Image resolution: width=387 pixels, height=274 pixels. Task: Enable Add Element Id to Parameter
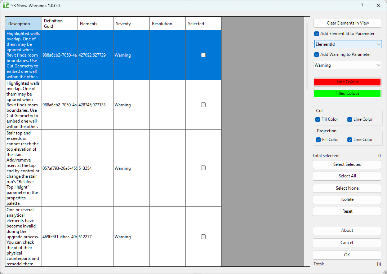(x=316, y=34)
